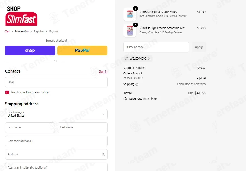Choose PayPal express checkout

(82, 51)
